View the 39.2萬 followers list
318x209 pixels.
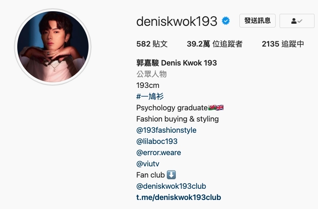coord(215,44)
